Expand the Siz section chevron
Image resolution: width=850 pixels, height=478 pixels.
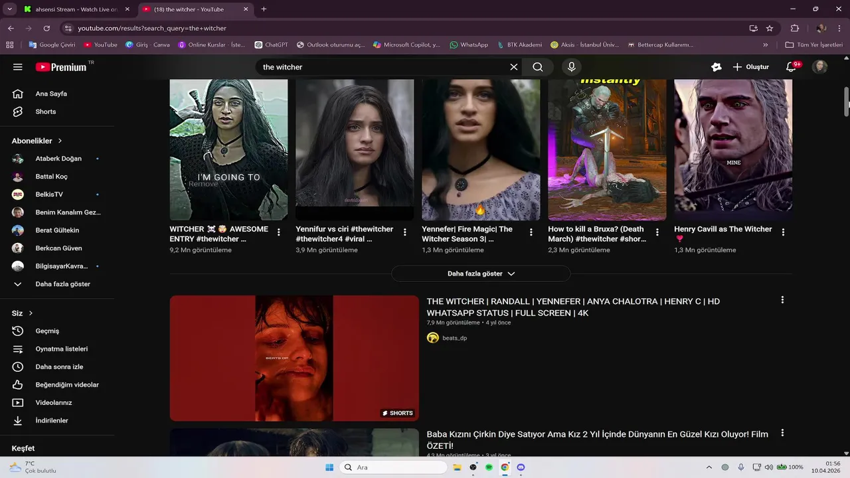31,313
